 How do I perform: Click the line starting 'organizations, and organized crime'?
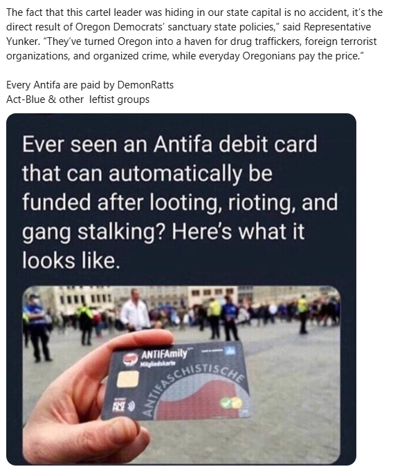coord(183,56)
